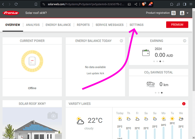The height and width of the screenshot is (139, 195).
Task: Click the Monday 24°C temperature bar
Action: [x=163, y=133]
